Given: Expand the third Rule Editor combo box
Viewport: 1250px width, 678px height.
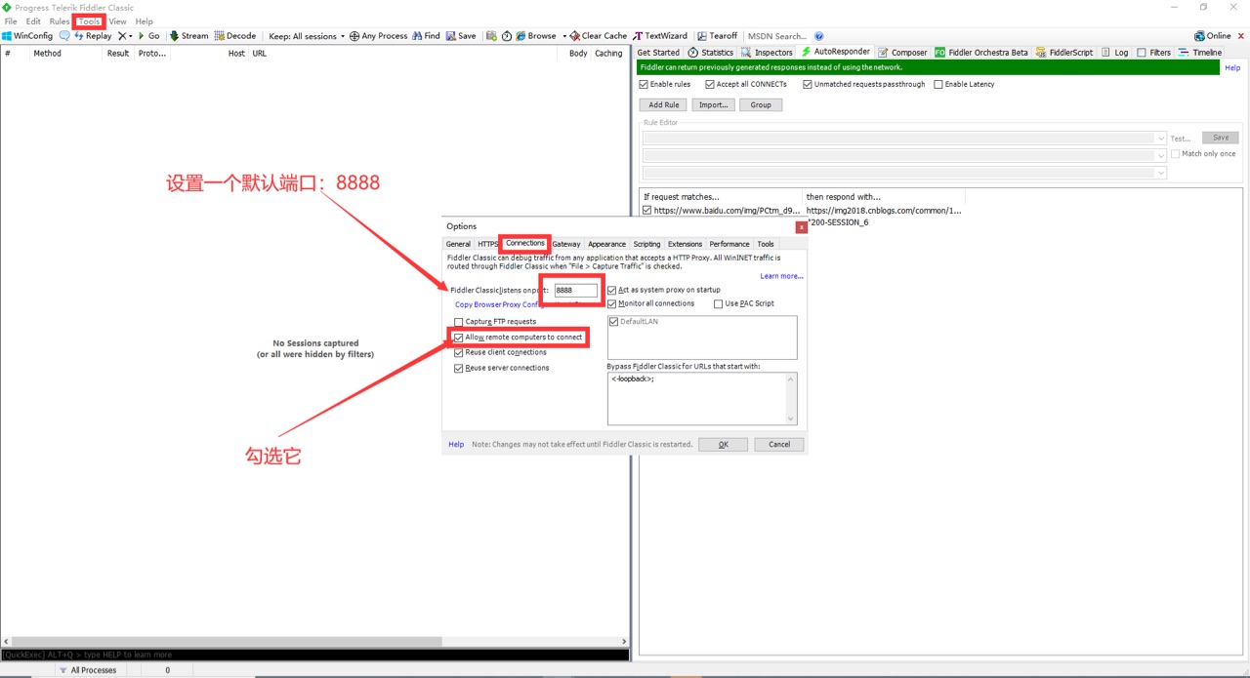Looking at the screenshot, I should [x=1160, y=173].
